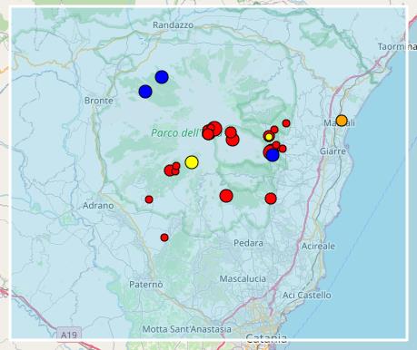Select the Adrano town label

point(98,206)
